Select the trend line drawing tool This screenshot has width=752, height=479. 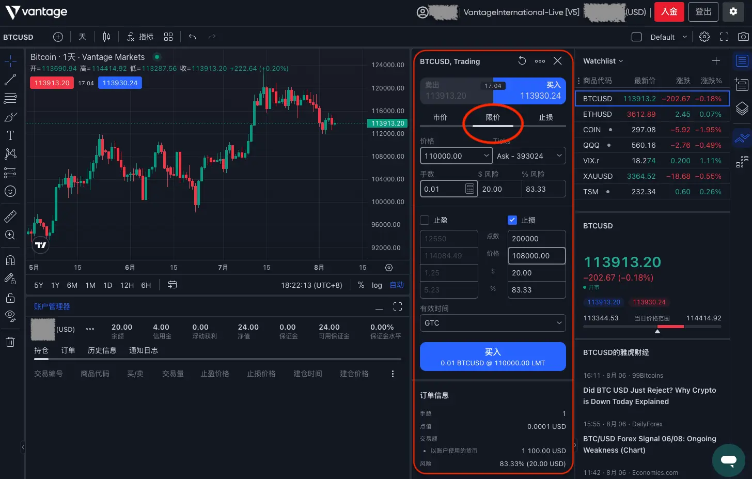[x=10, y=80]
